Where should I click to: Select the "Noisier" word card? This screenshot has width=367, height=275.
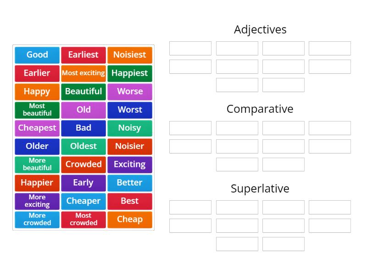[130, 147]
